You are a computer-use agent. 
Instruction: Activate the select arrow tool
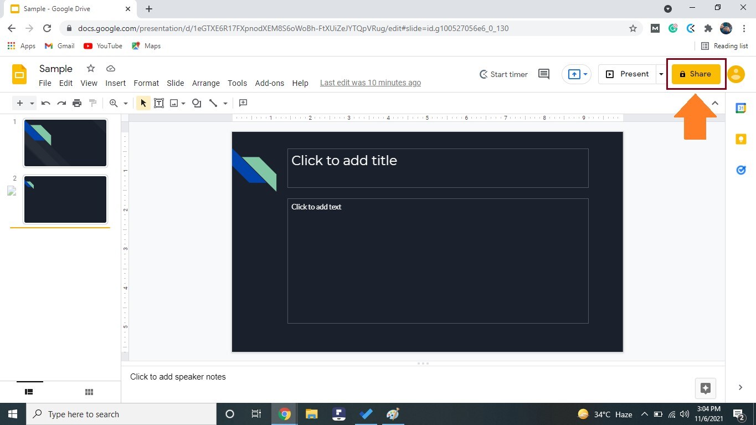click(x=143, y=103)
